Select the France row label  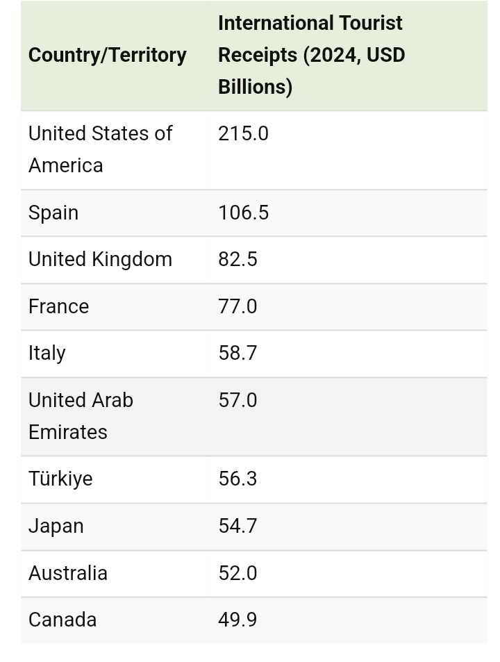click(59, 306)
